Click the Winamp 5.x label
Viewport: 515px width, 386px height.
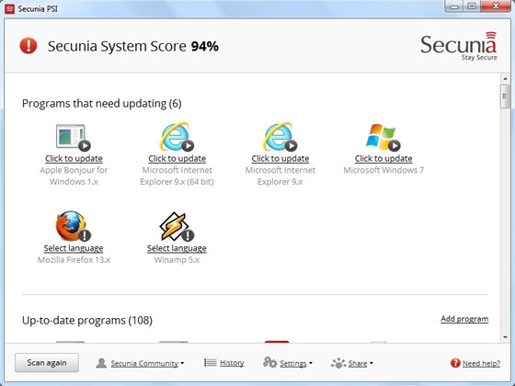point(177,260)
